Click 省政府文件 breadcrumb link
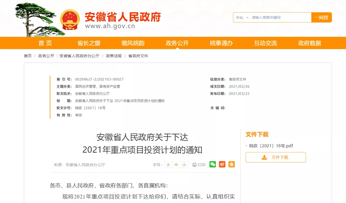 tap(138, 56)
